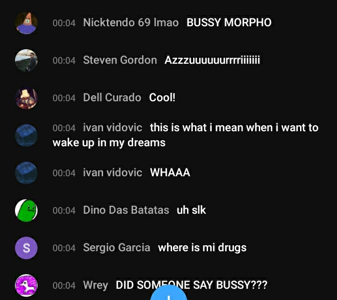Image resolution: width=337 pixels, height=300 pixels.
Task: Tap ivan vidovic's avatar beside WHAAA message
Action: [26, 173]
